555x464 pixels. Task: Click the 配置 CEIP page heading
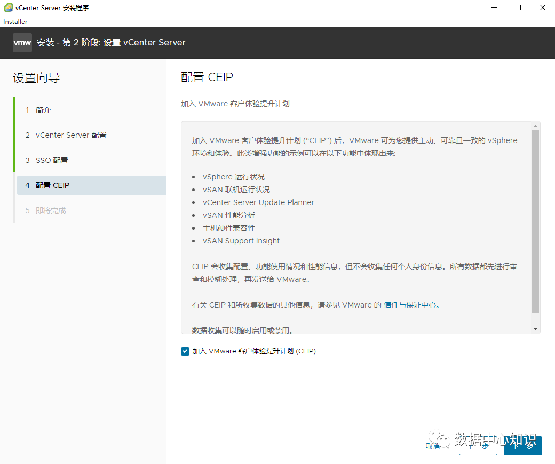click(207, 77)
